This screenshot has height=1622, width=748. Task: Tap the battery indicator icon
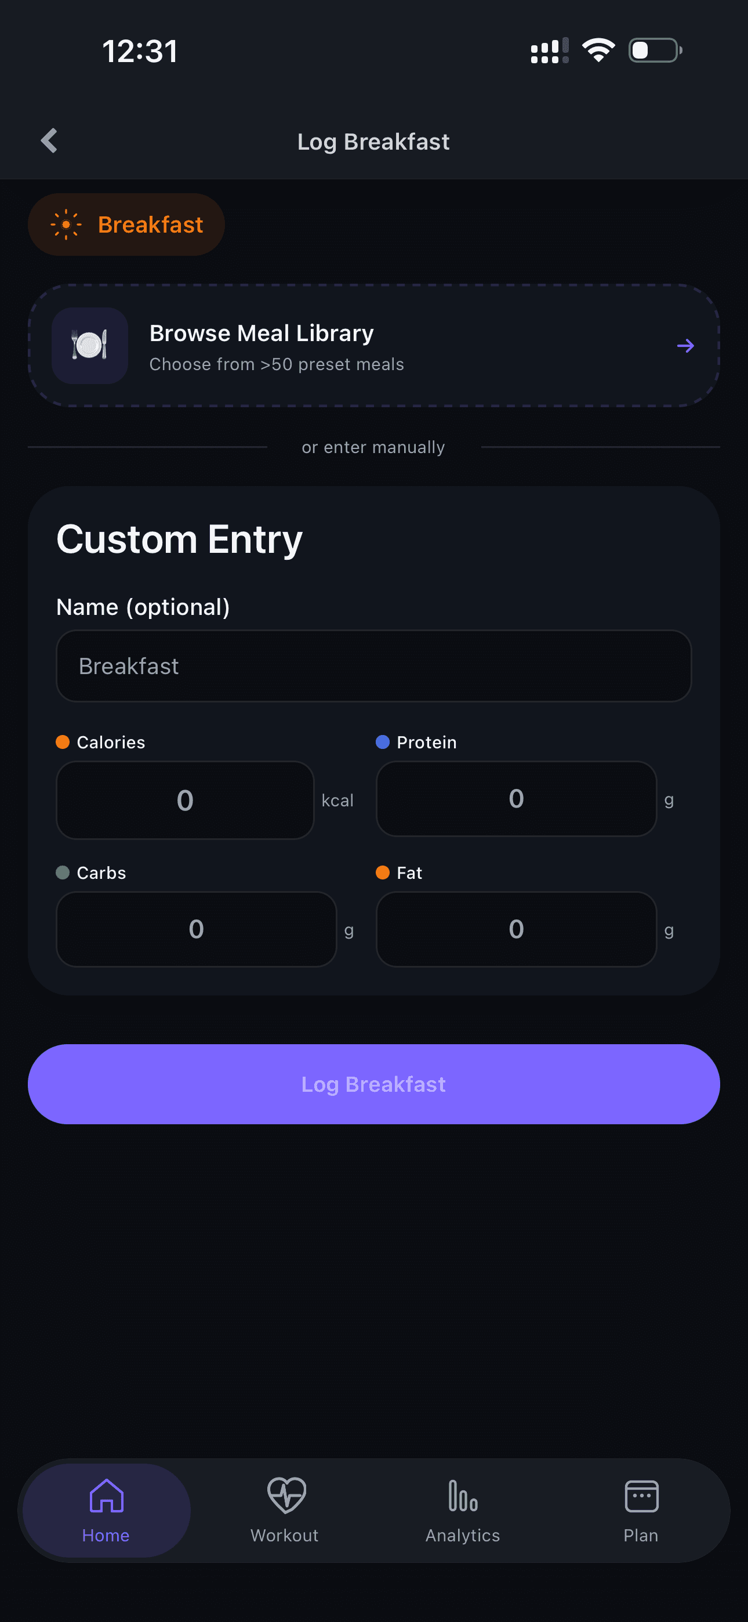pyautogui.click(x=655, y=50)
